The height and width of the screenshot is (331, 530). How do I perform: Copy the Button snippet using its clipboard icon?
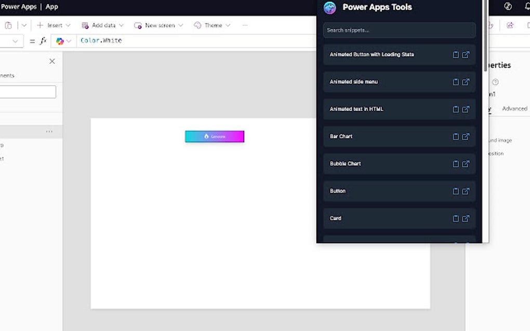point(456,191)
